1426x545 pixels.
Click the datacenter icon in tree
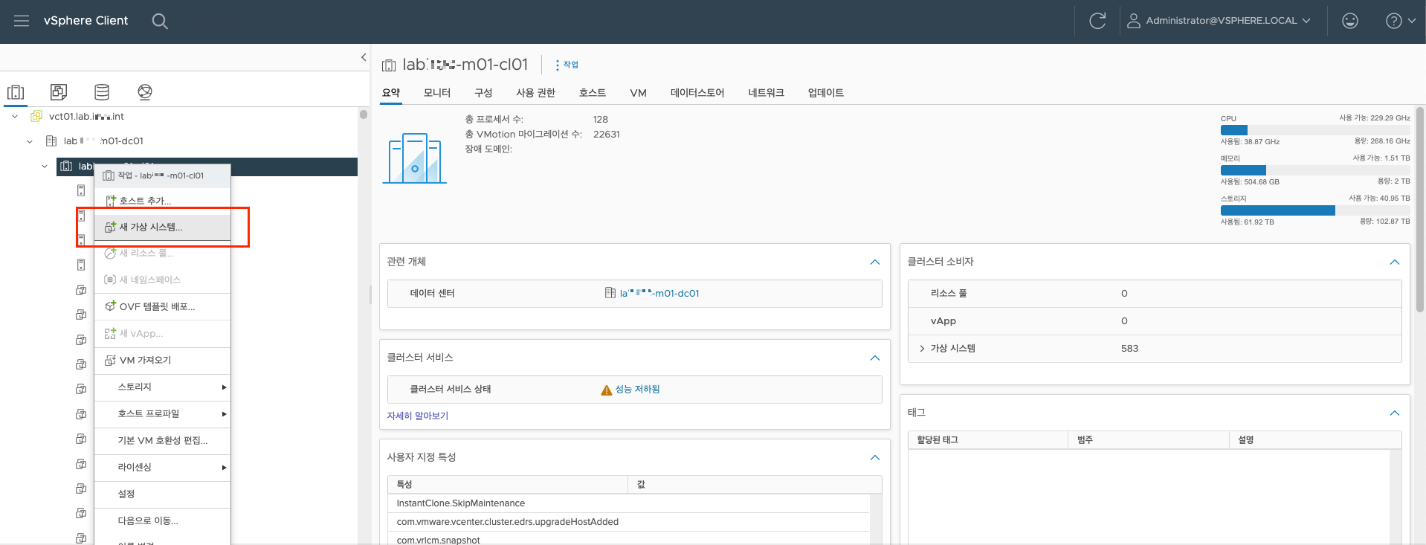(x=51, y=141)
